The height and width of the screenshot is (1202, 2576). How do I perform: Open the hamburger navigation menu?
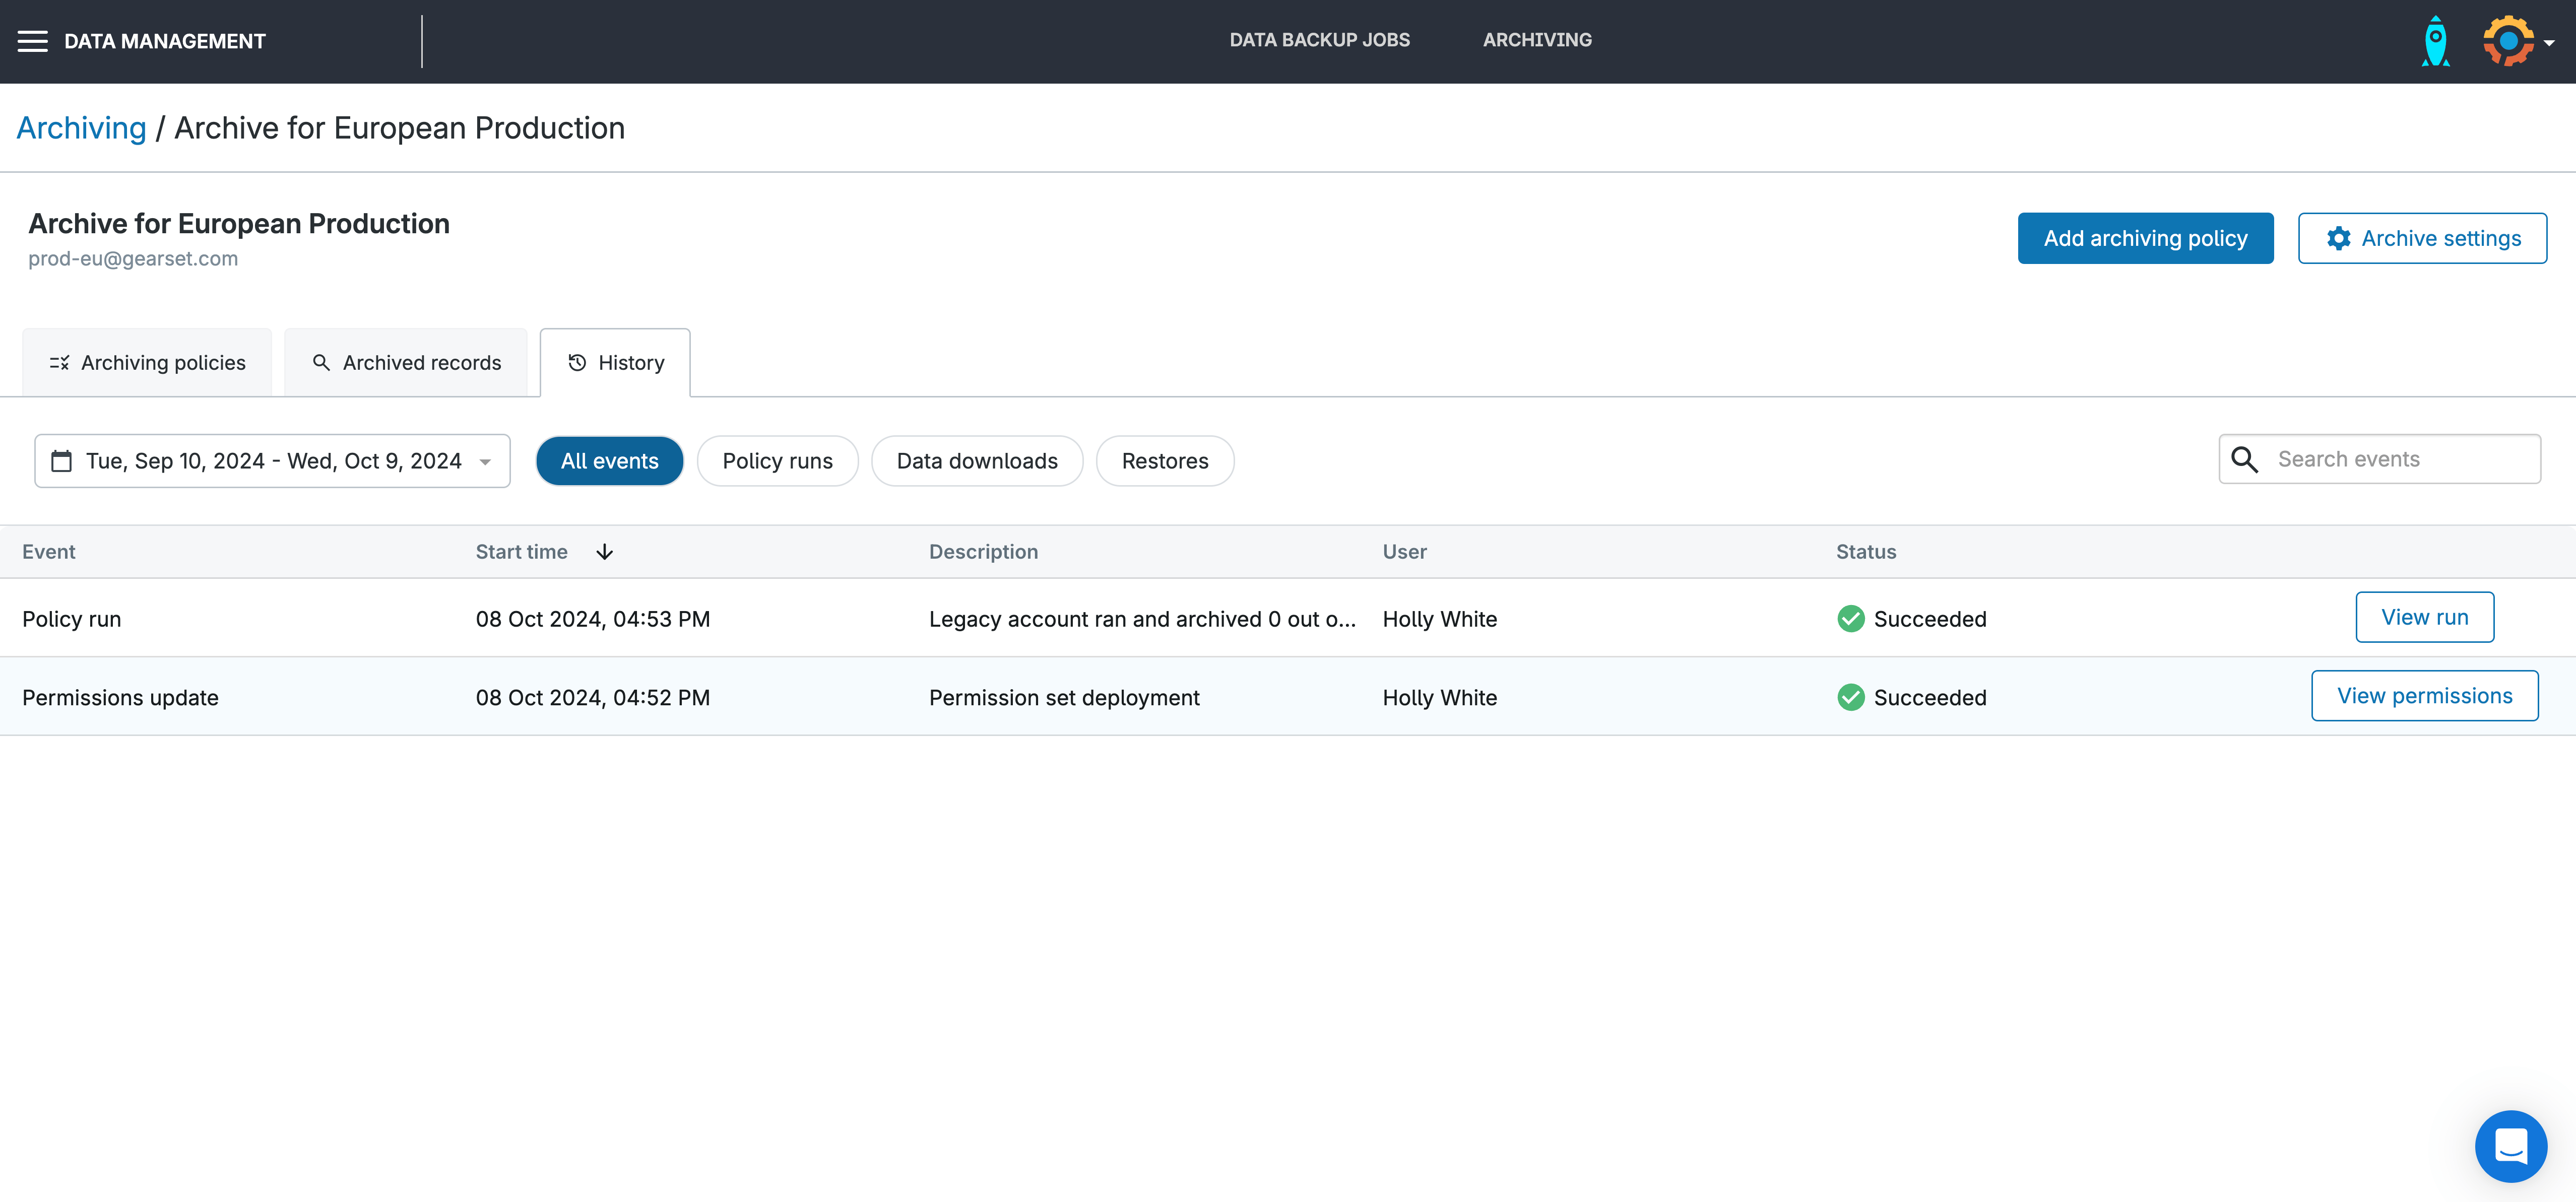point(32,41)
